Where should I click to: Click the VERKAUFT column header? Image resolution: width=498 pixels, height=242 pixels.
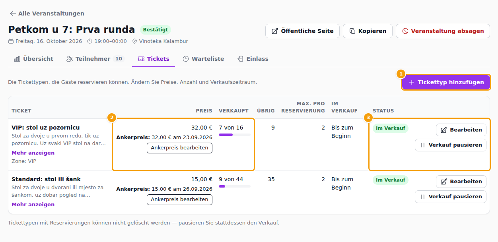(x=233, y=111)
